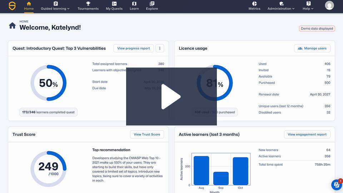Click the Home house icon in navbar
This screenshot has width=343, height=193.
tap(29, 4)
